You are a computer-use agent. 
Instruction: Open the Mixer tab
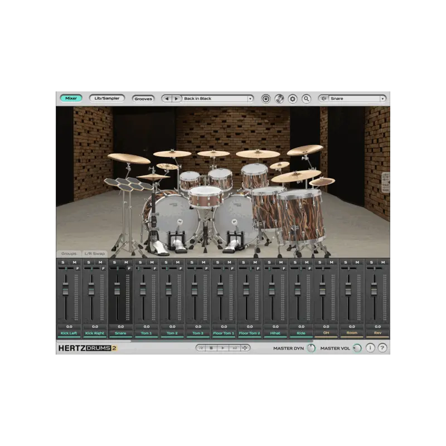tap(71, 98)
